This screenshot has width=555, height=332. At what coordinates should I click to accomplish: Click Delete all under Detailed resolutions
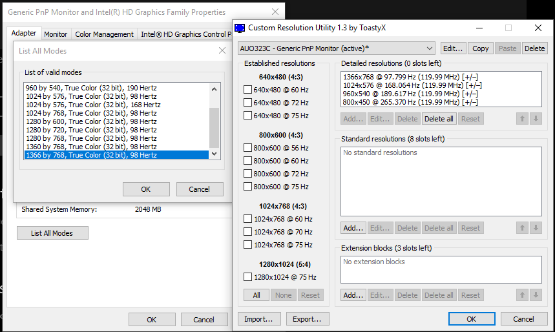[439, 119]
